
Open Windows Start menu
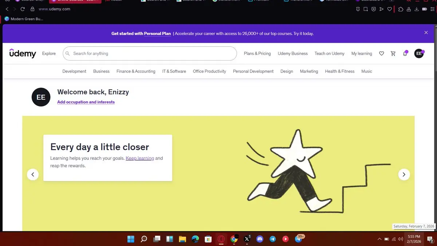[131, 239]
